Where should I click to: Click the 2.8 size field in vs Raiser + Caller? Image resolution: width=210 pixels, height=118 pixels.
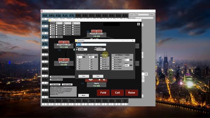point(127,65)
